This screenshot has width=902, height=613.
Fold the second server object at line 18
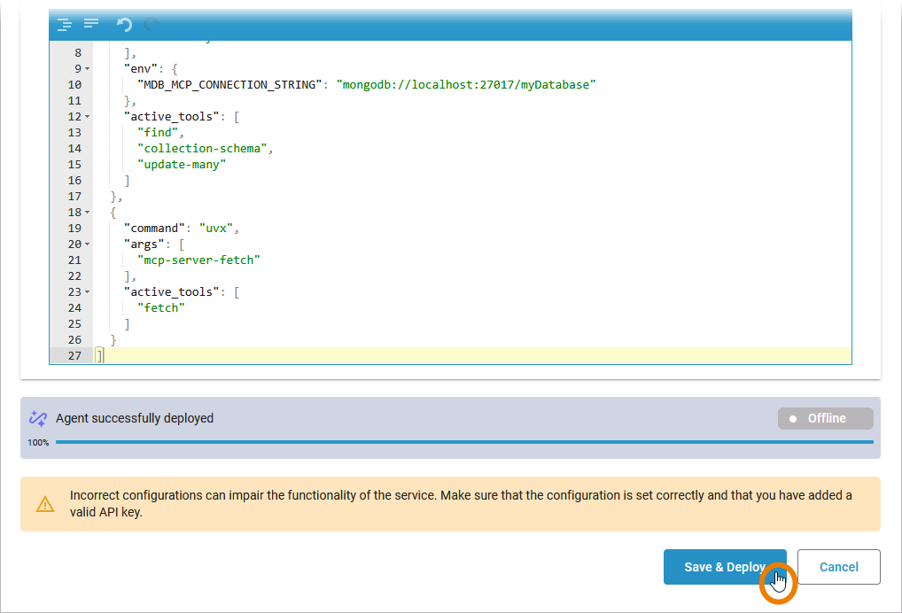click(87, 213)
